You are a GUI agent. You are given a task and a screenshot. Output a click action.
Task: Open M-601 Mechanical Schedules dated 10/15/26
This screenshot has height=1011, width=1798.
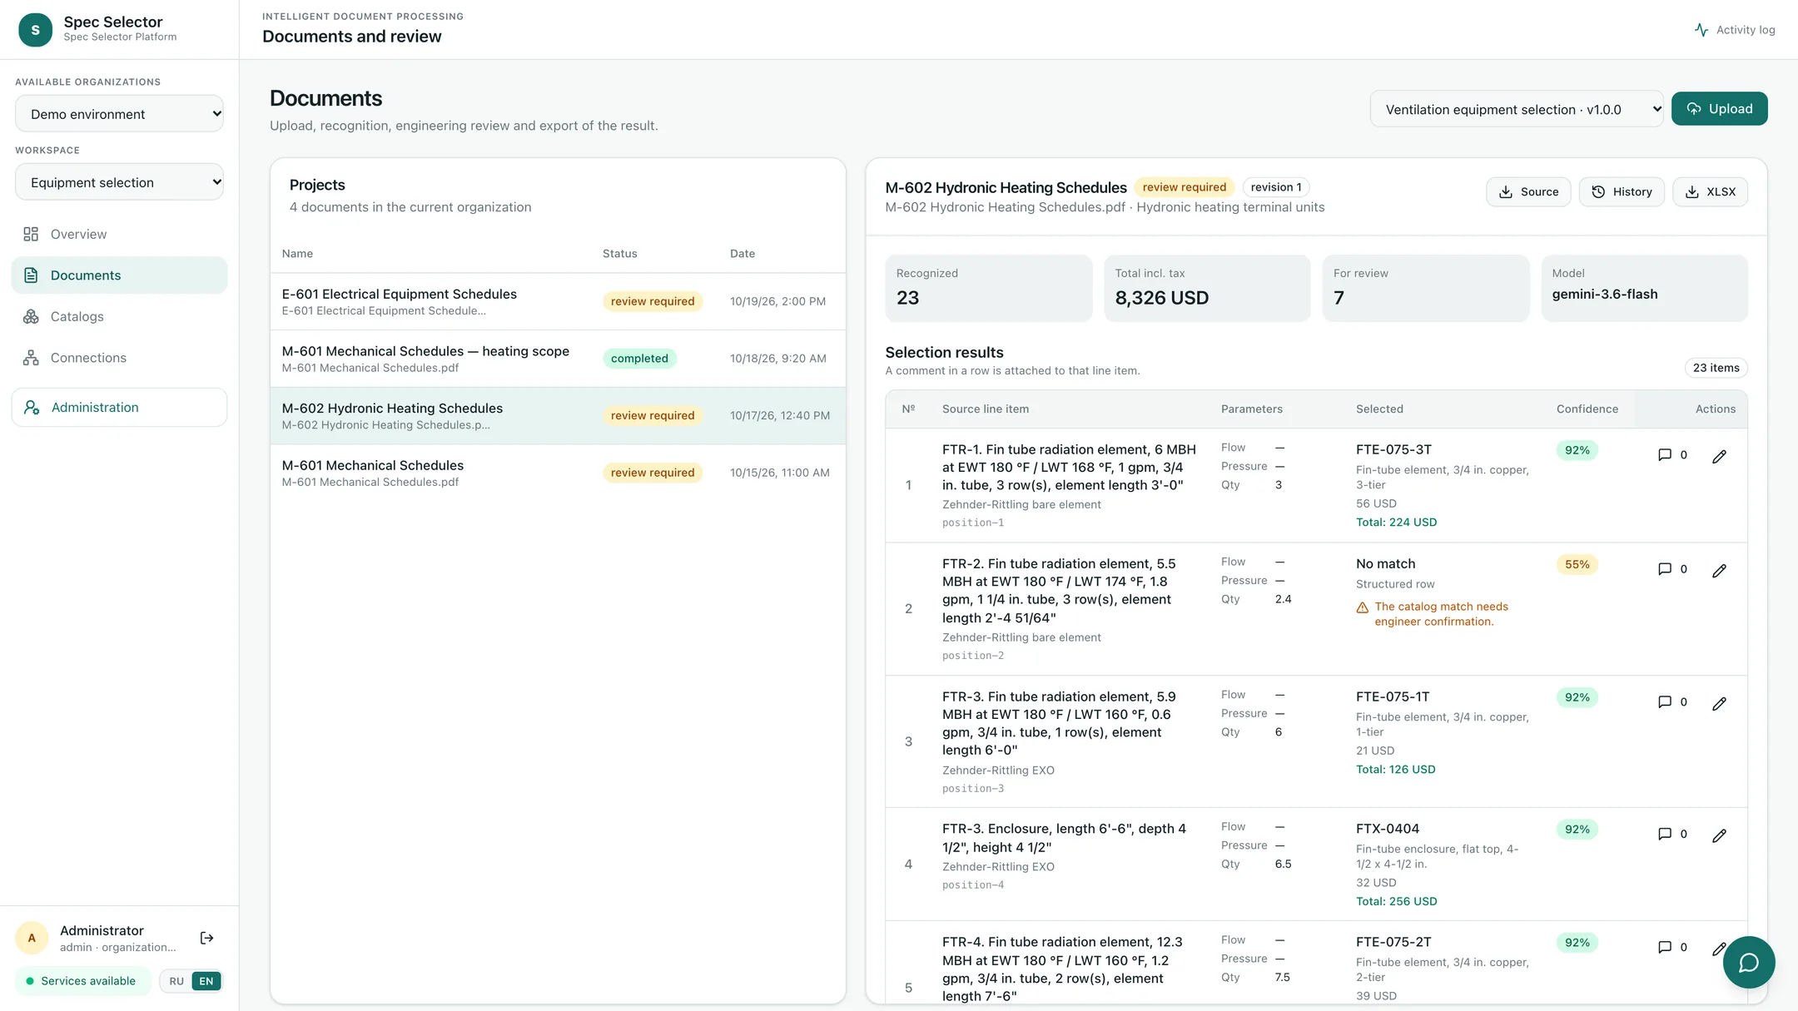(558, 473)
